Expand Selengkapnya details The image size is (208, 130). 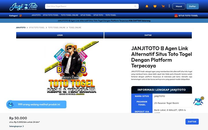pos(16,126)
